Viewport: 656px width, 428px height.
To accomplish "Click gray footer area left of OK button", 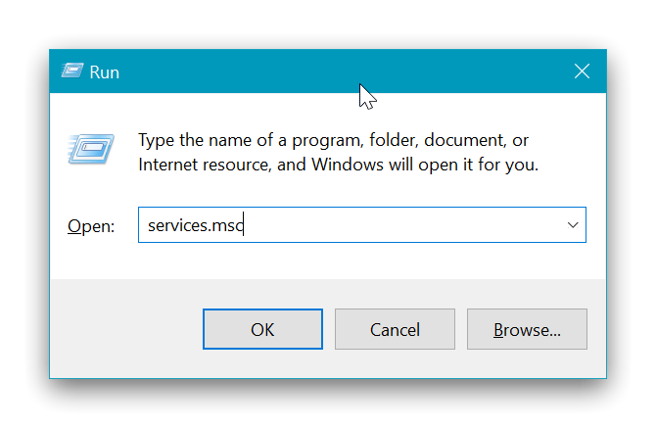I will pyautogui.click(x=125, y=330).
